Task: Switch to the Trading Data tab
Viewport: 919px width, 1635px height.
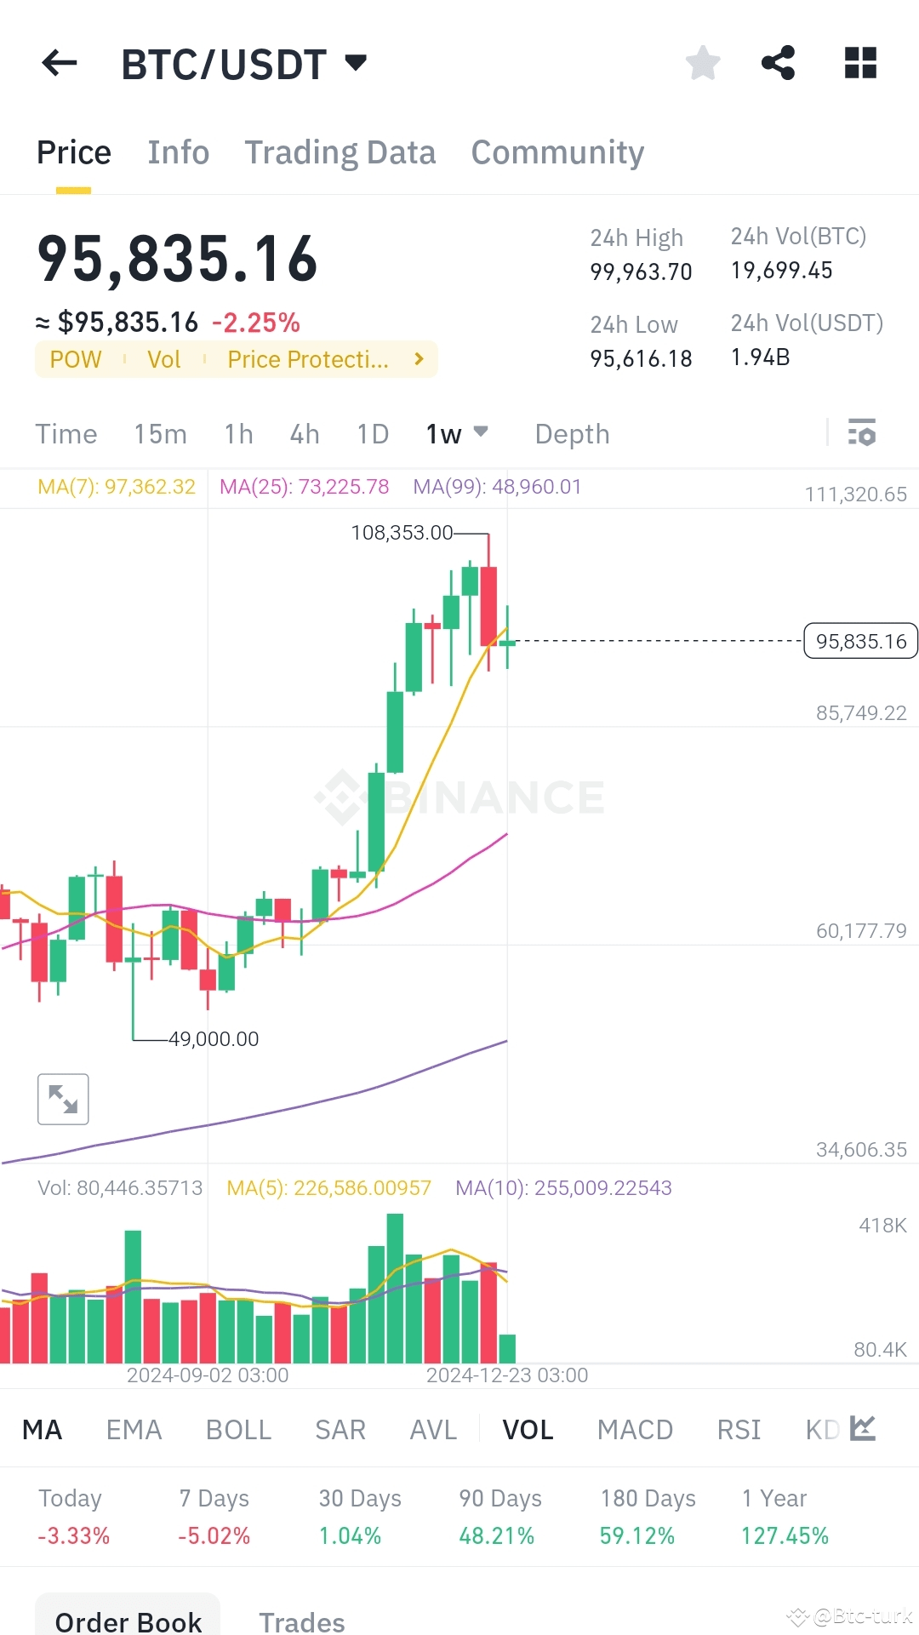Action: click(x=340, y=151)
